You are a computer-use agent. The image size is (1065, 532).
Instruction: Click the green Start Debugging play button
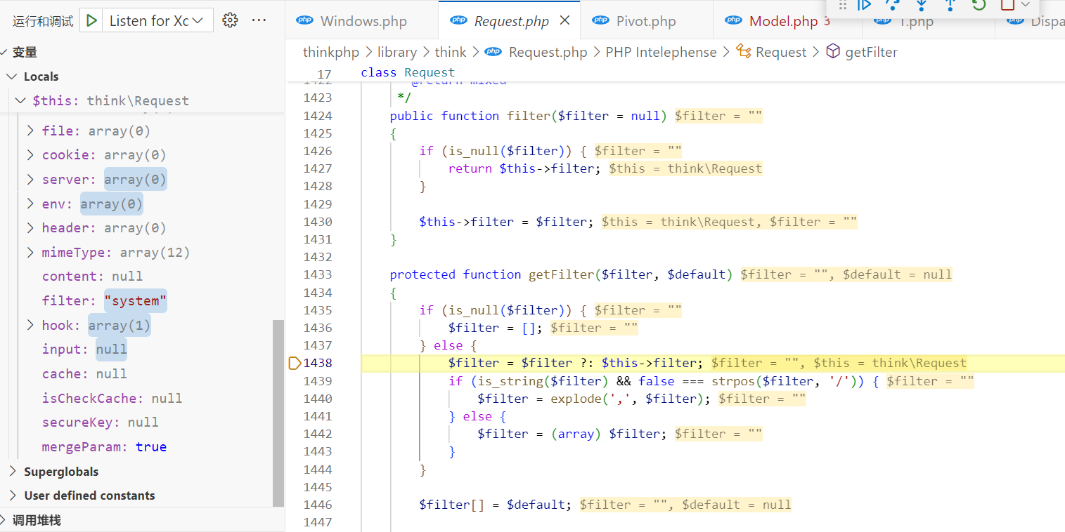click(91, 21)
